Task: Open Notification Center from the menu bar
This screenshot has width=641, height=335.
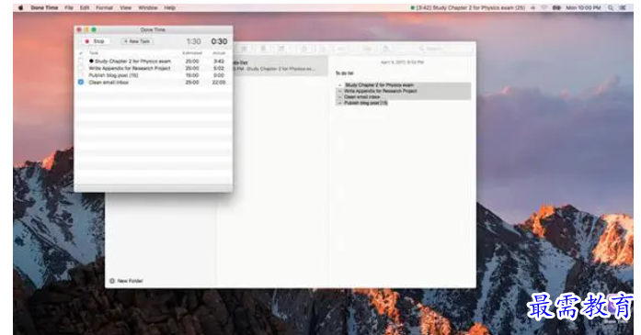Action: pos(623,7)
